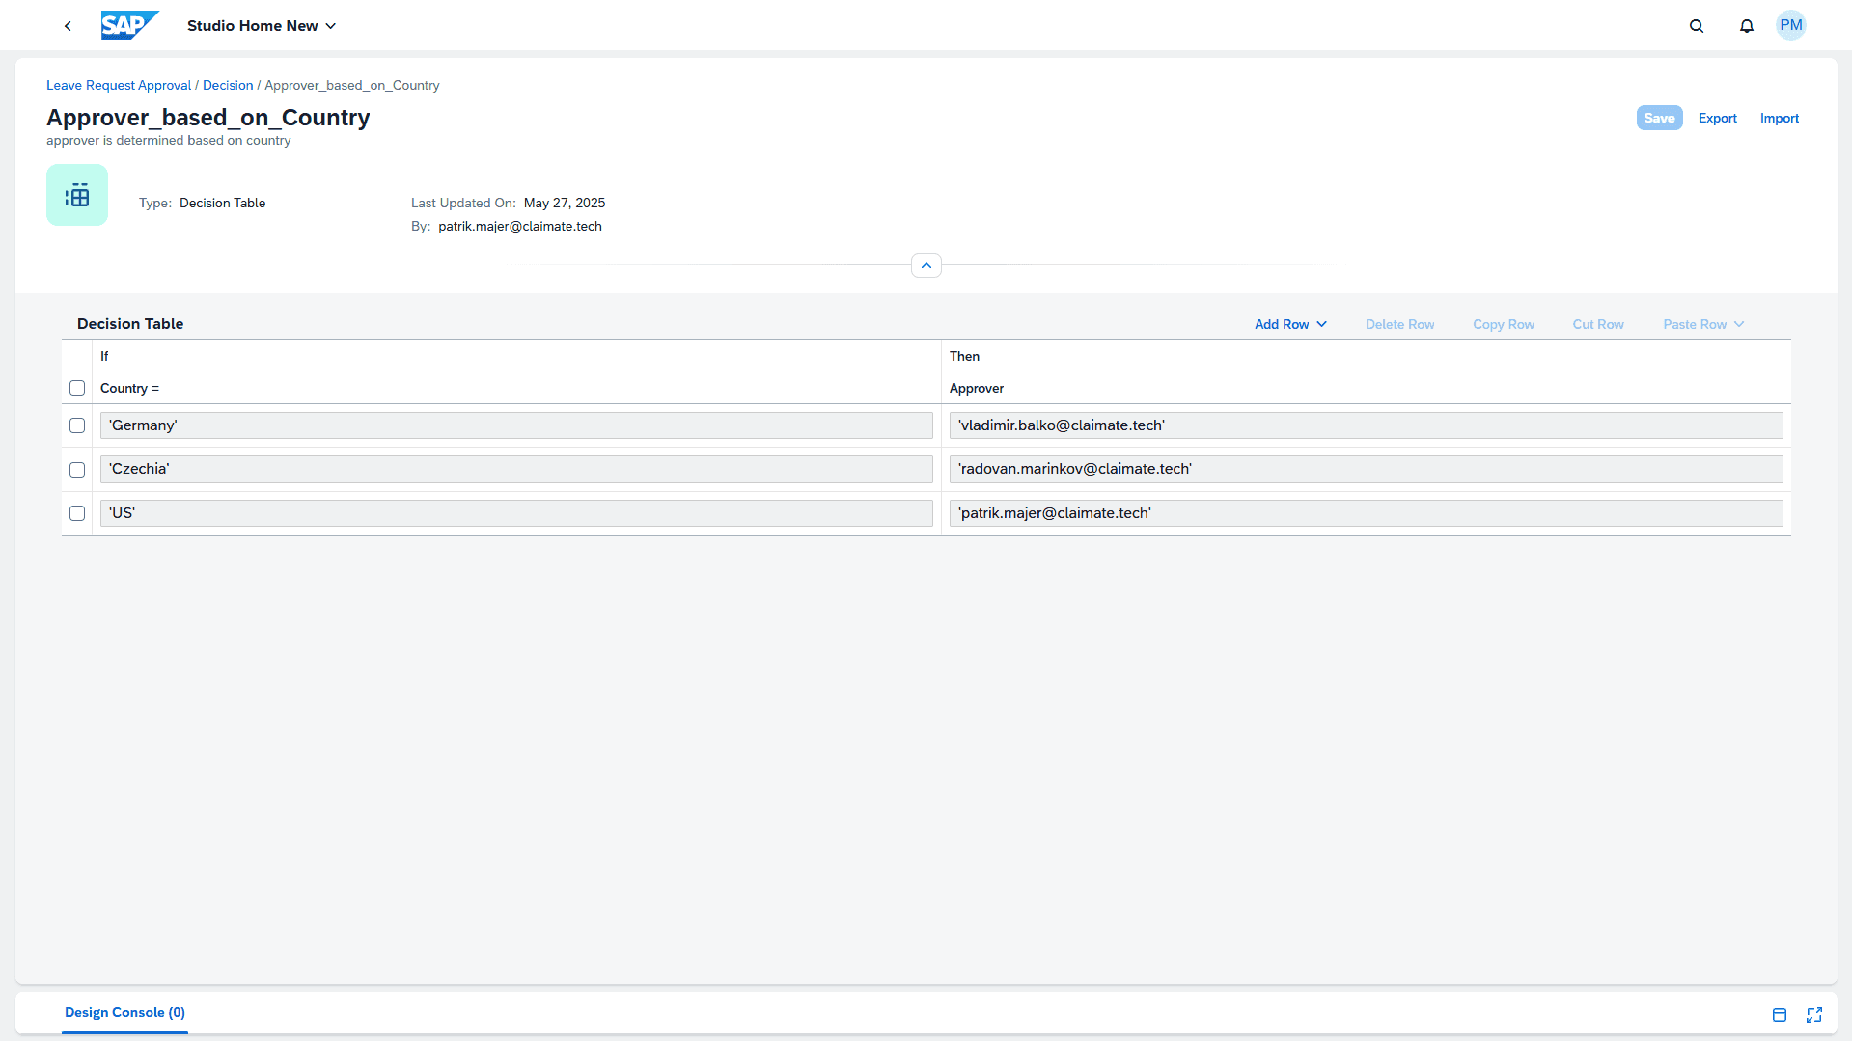Open the Add Row dropdown
The height and width of the screenshot is (1041, 1852).
(1290, 324)
